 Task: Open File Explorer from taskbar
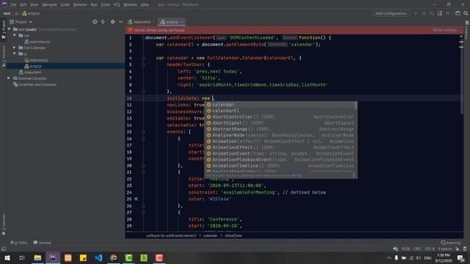37,257
